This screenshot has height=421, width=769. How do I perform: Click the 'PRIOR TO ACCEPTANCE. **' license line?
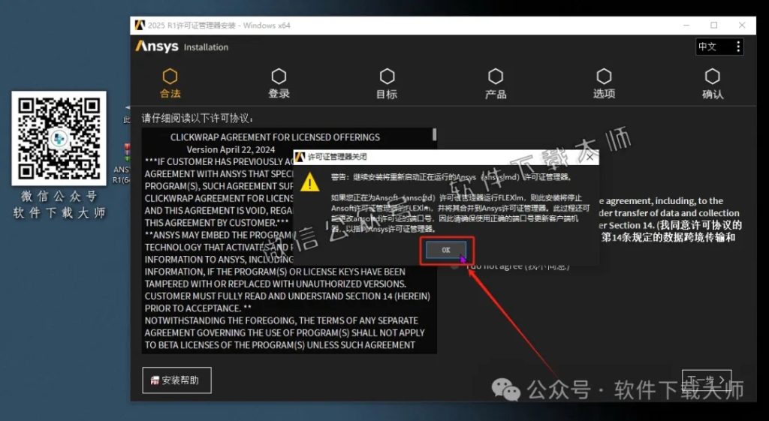(198, 308)
